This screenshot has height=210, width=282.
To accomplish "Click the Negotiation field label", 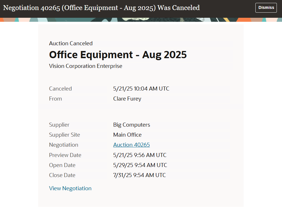I will click(64, 145).
